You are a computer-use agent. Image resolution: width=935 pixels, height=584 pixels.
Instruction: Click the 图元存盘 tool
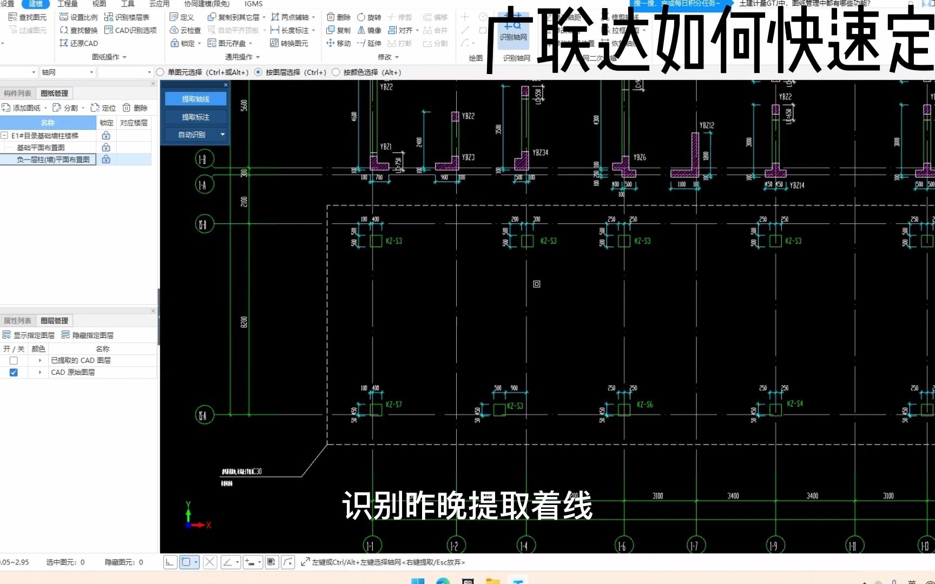tap(227, 43)
